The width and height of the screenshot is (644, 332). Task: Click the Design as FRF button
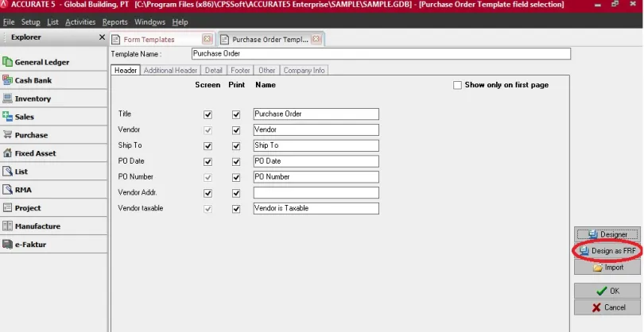607,251
